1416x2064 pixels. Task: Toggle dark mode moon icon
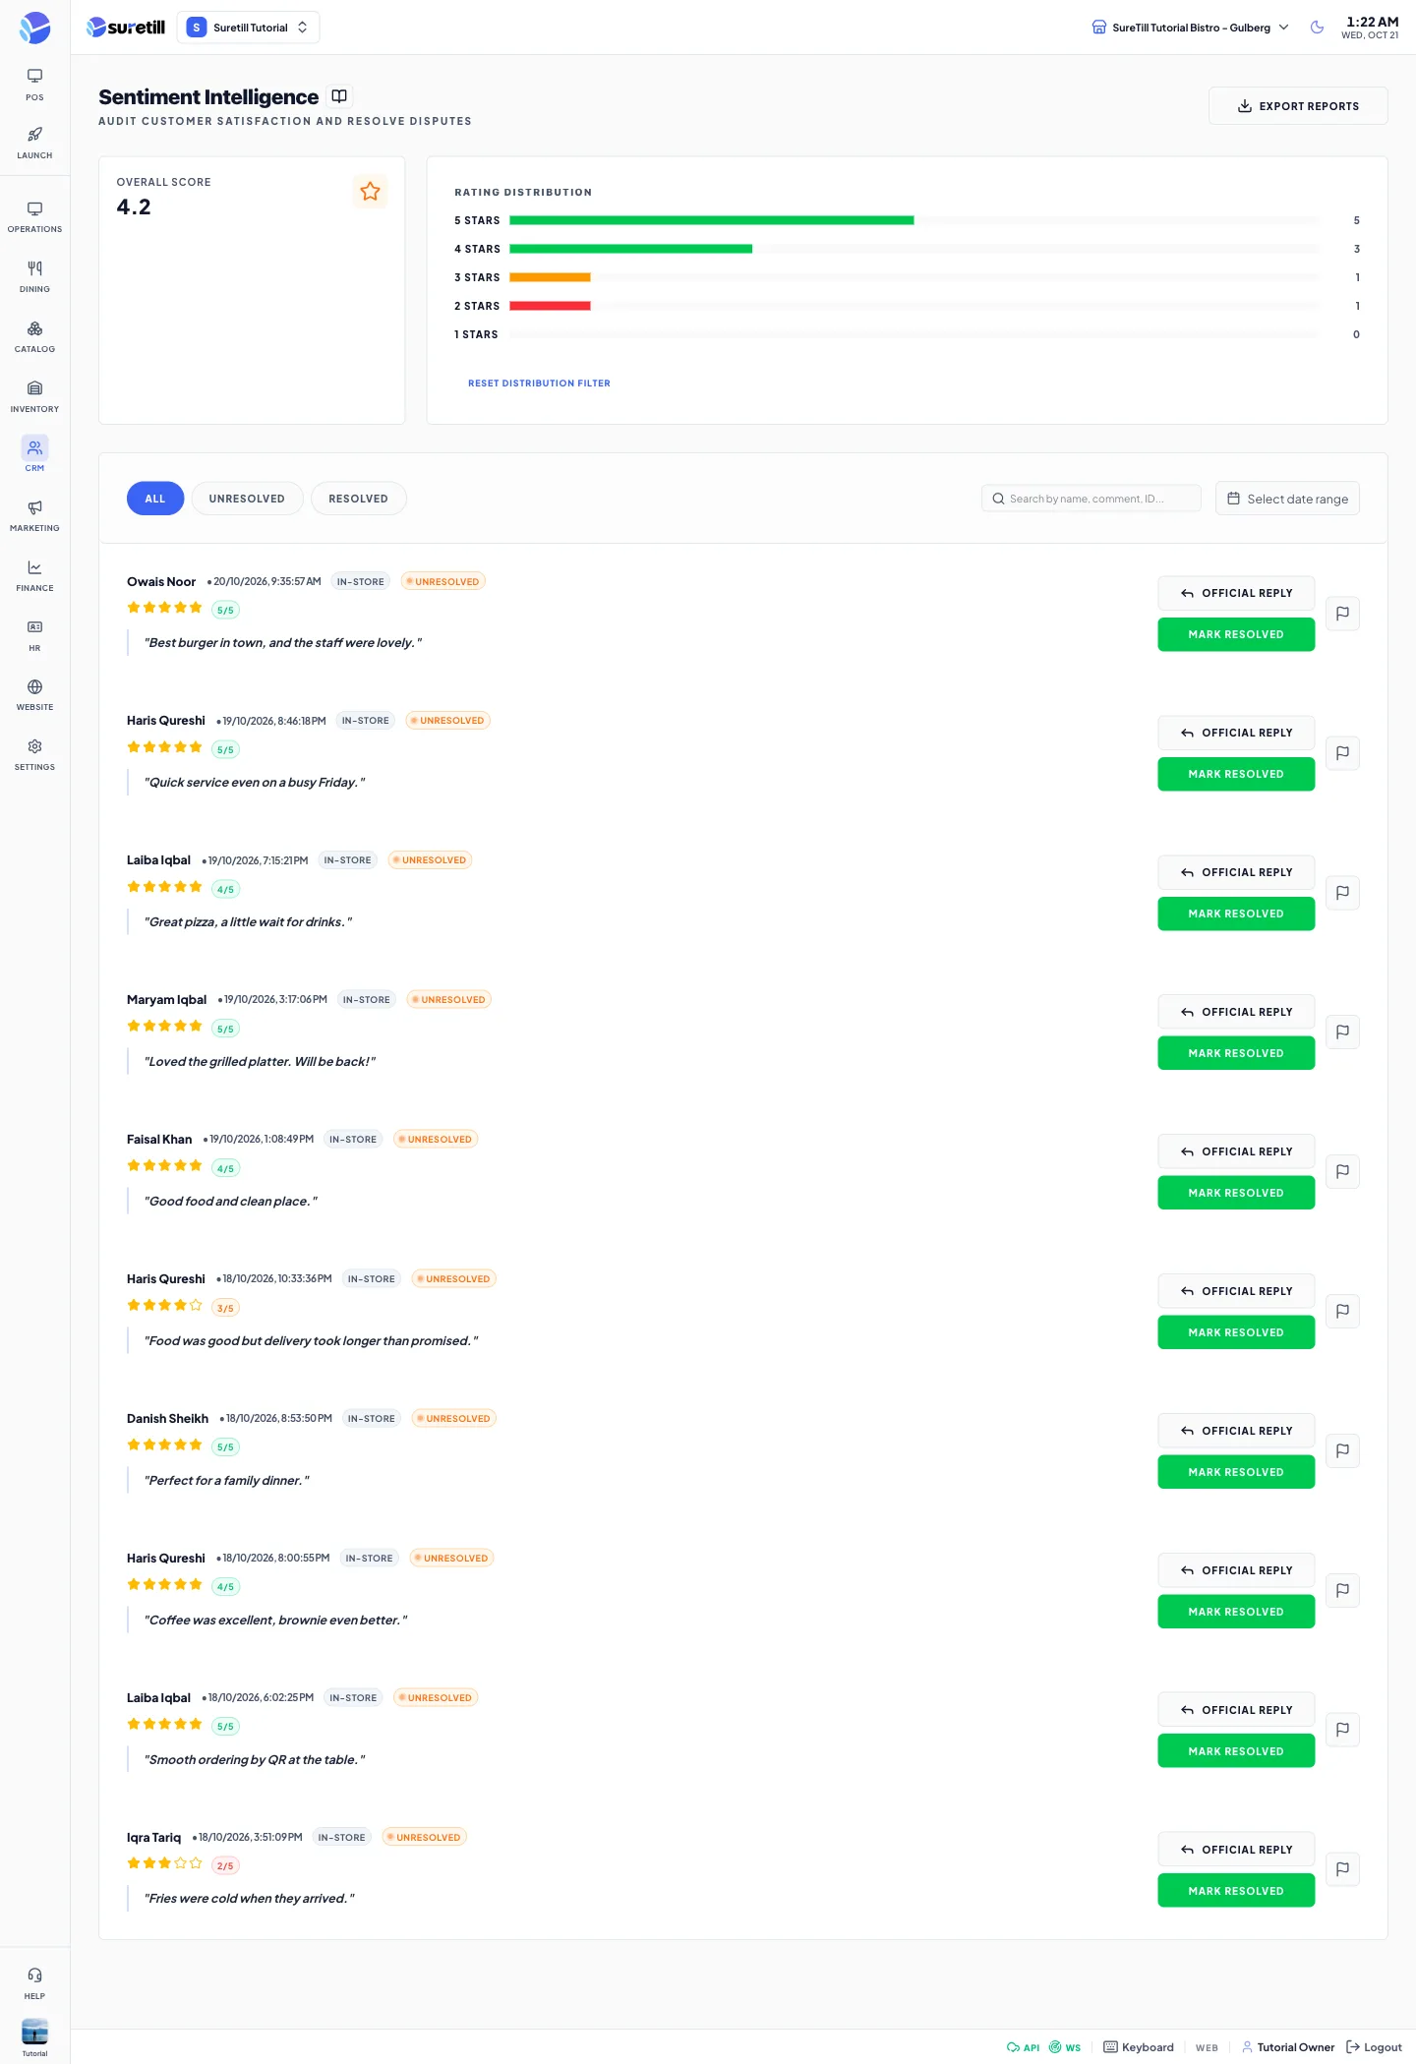pyautogui.click(x=1317, y=28)
